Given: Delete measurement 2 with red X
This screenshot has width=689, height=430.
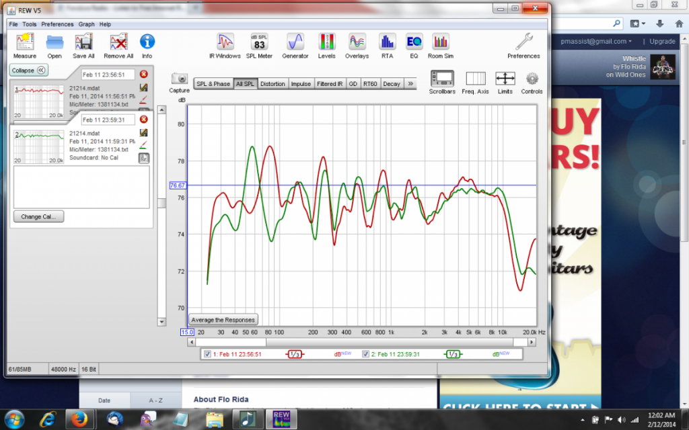Looking at the screenshot, I should [144, 120].
